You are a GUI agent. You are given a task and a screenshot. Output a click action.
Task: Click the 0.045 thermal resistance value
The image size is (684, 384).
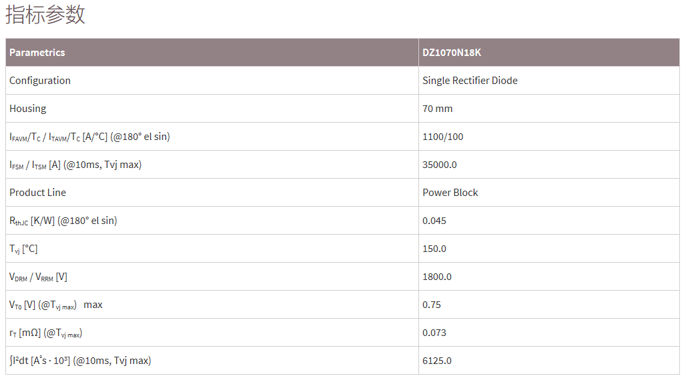[x=434, y=221]
